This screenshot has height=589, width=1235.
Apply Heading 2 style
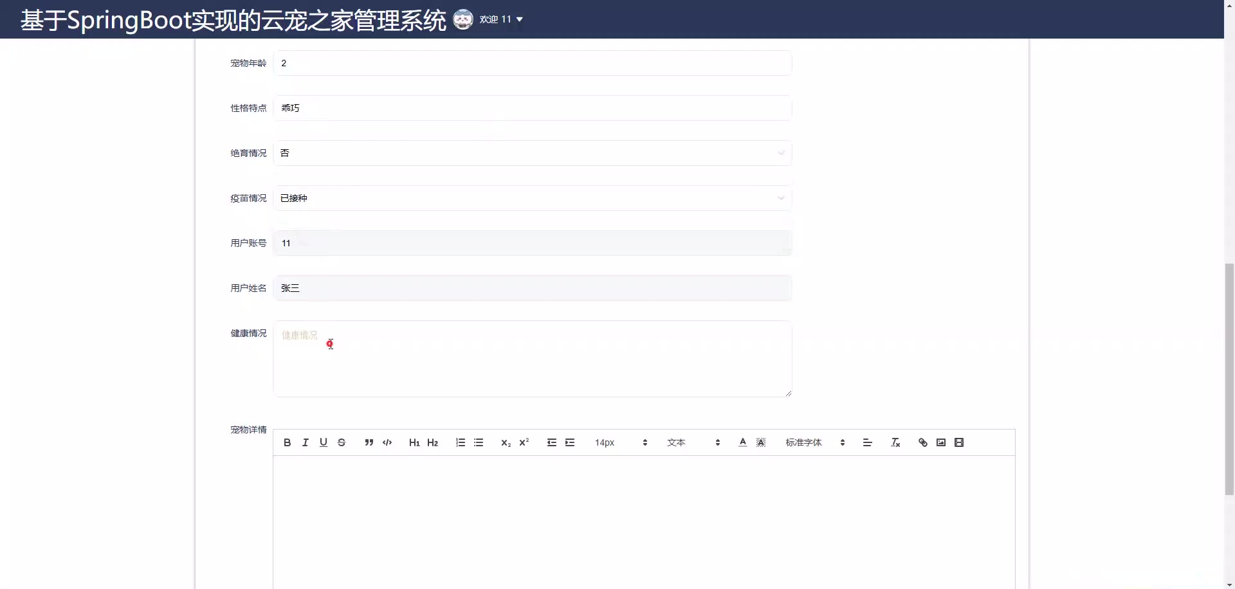tap(432, 442)
